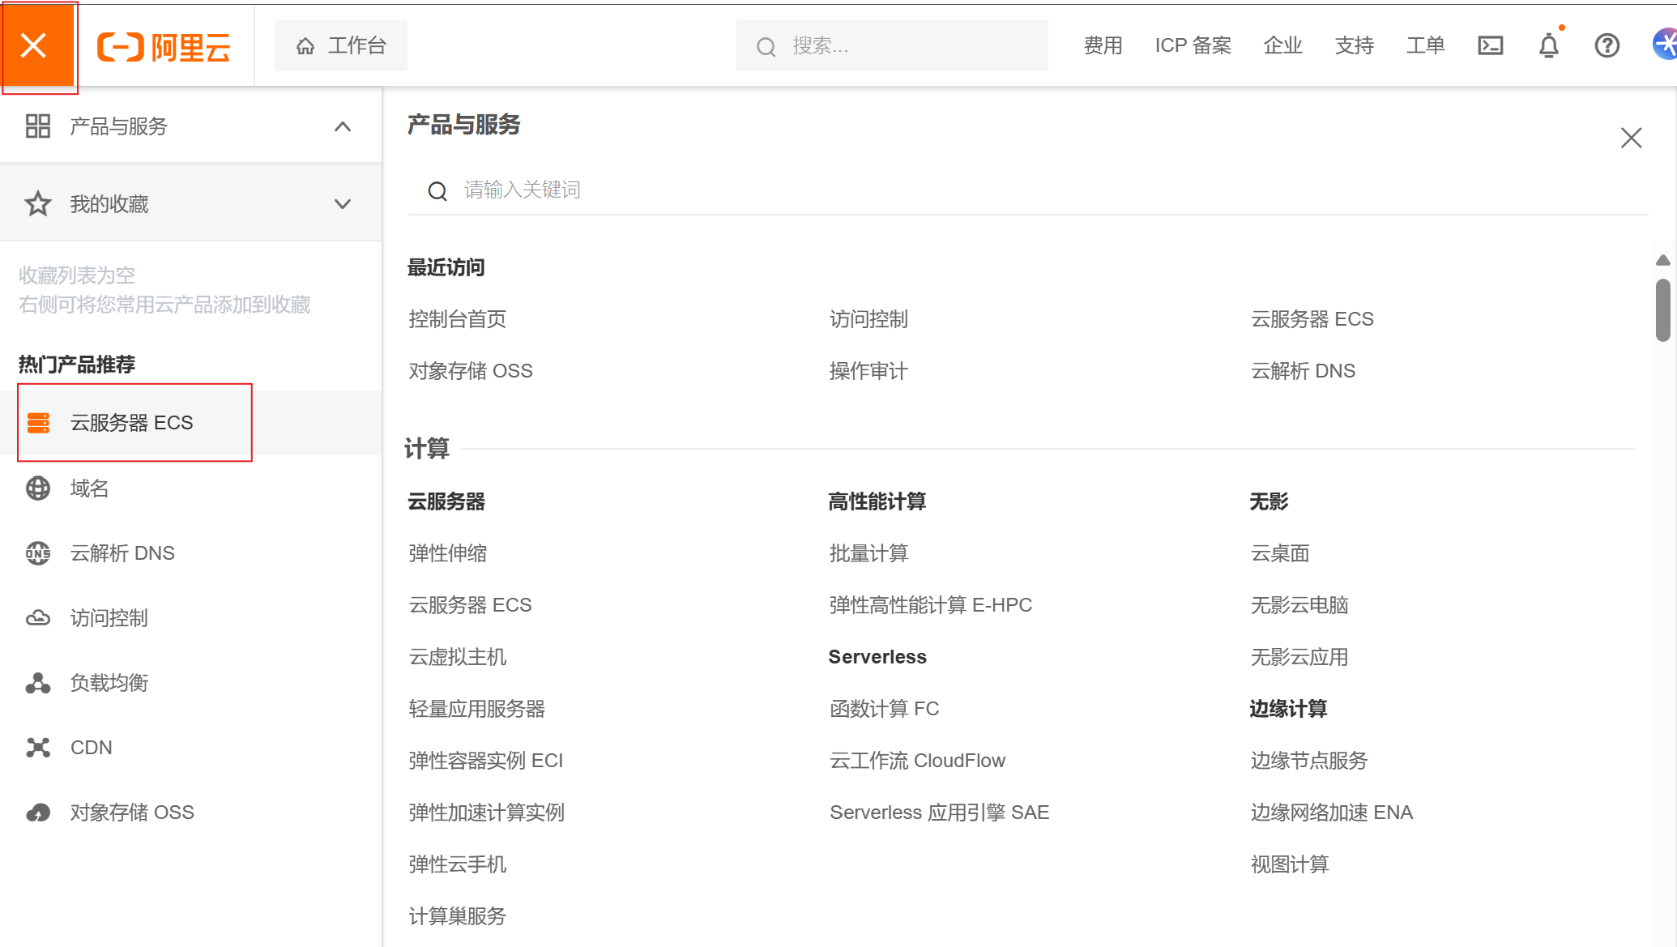The height and width of the screenshot is (947, 1677).
Task: Click the help question mark icon
Action: [1607, 46]
